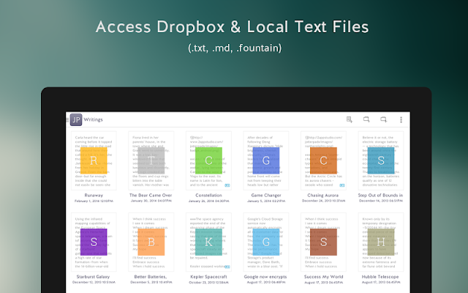Create a new folder with the plus icon

(x=383, y=119)
